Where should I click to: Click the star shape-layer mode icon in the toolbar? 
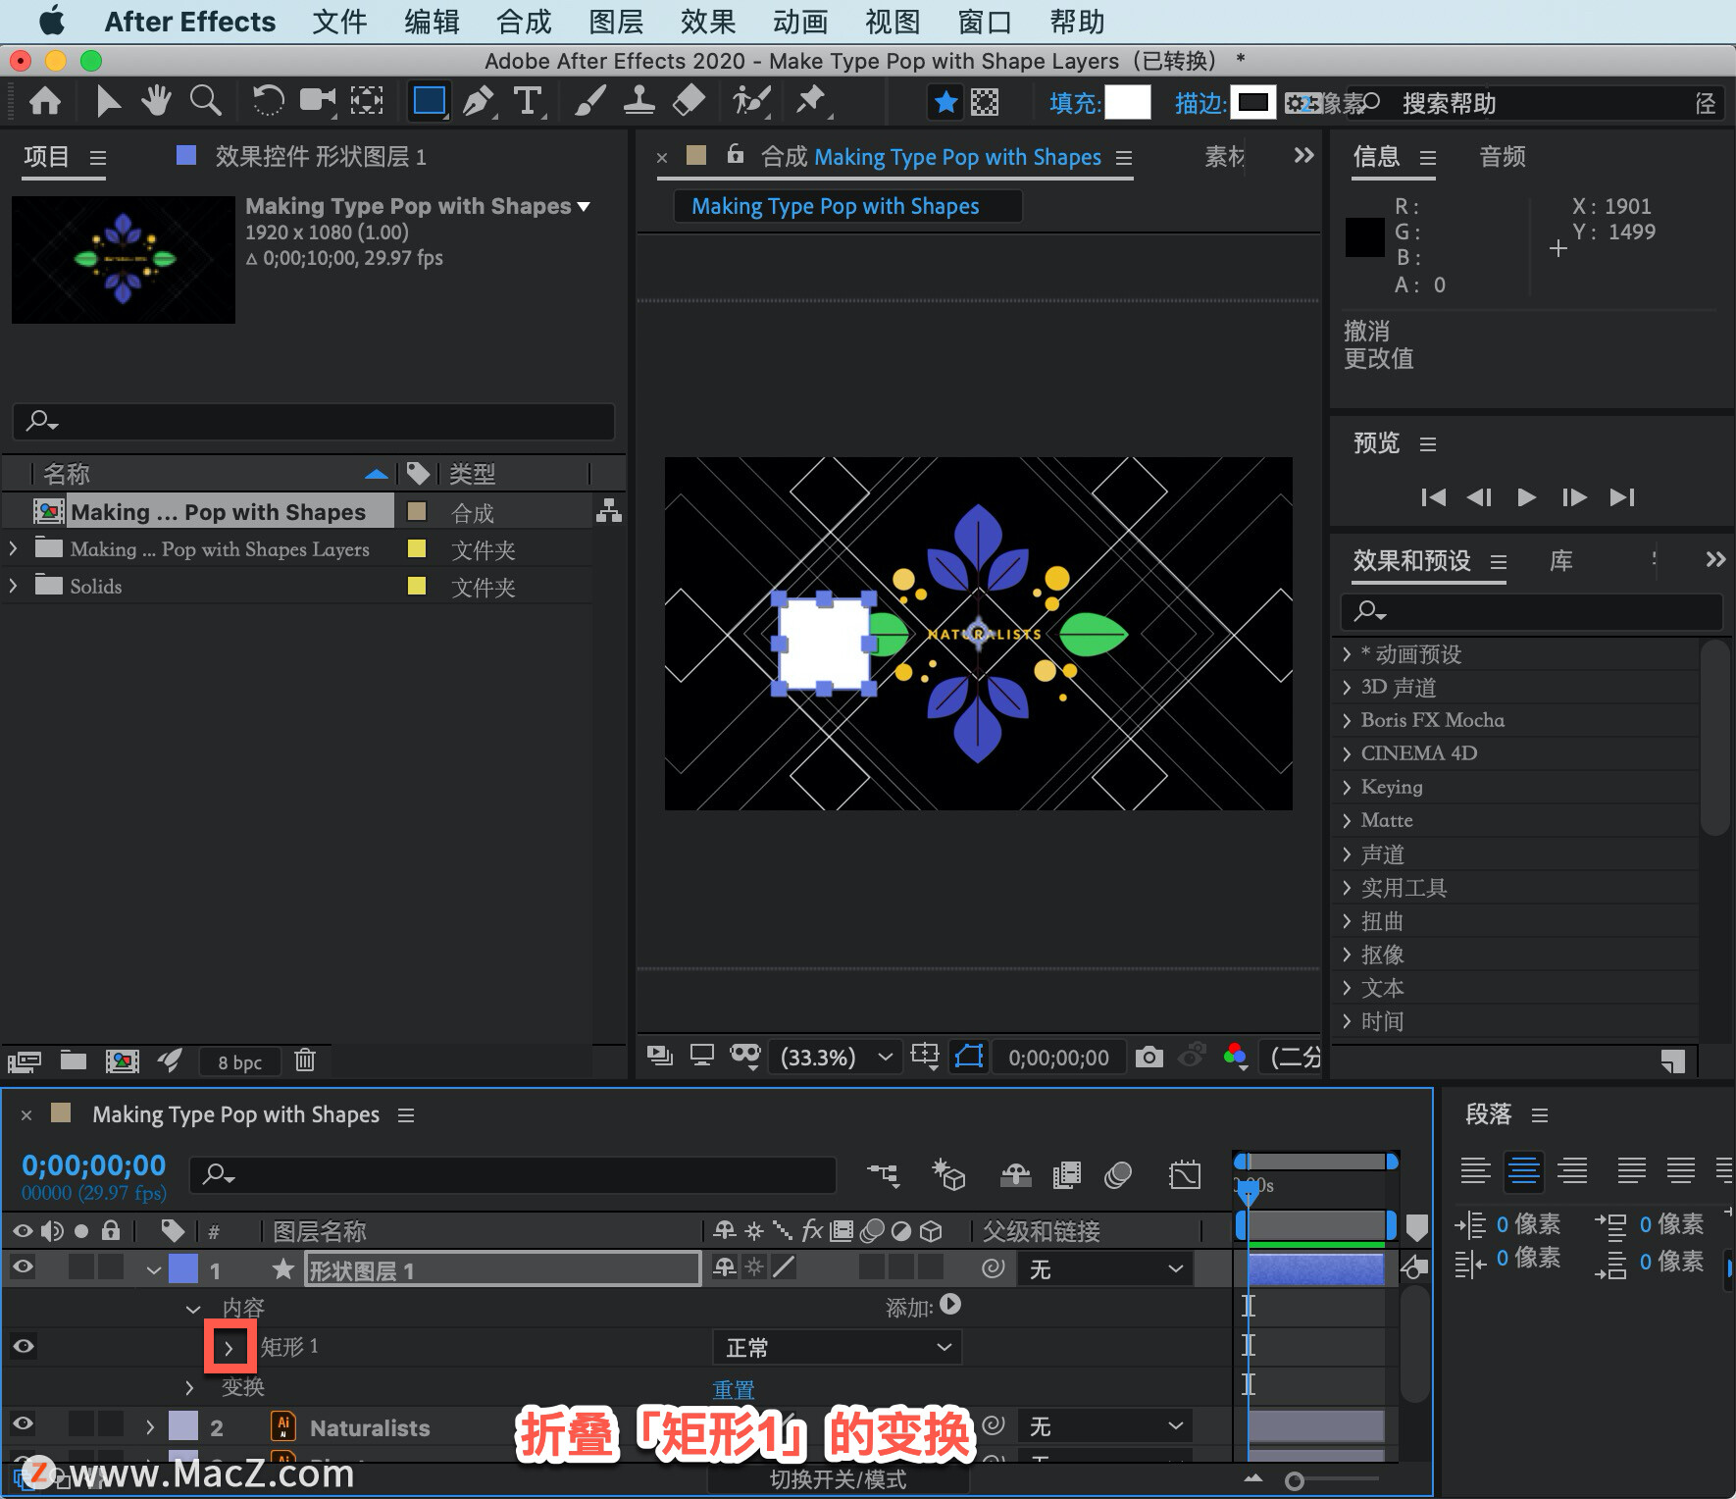[x=945, y=102]
